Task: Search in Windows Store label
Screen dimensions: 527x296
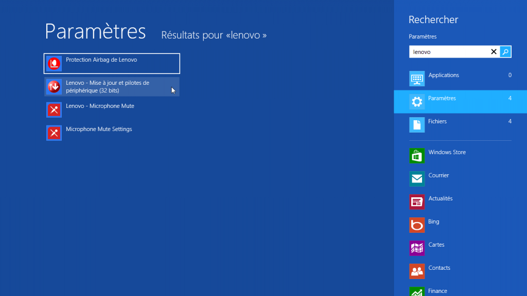Action: coord(447,152)
